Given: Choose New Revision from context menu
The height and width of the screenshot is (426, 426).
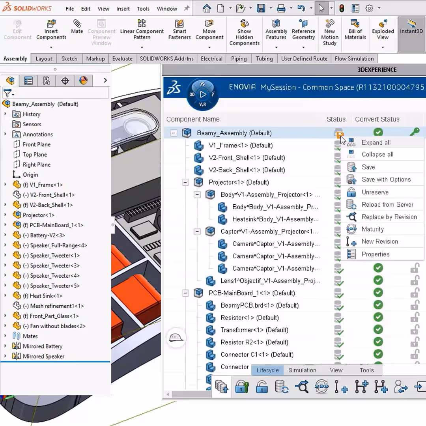Looking at the screenshot, I should point(383,241).
